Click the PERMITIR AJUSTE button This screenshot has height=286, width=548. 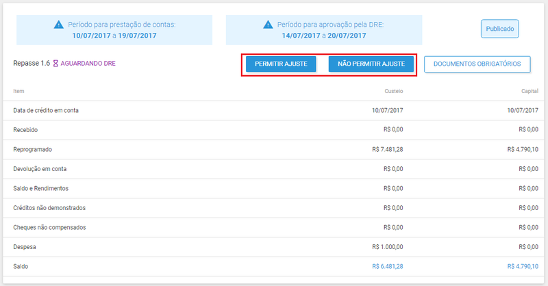pyautogui.click(x=281, y=64)
